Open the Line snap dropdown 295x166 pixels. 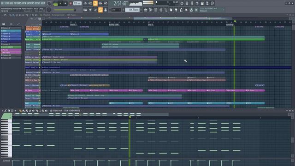pos(116,10)
